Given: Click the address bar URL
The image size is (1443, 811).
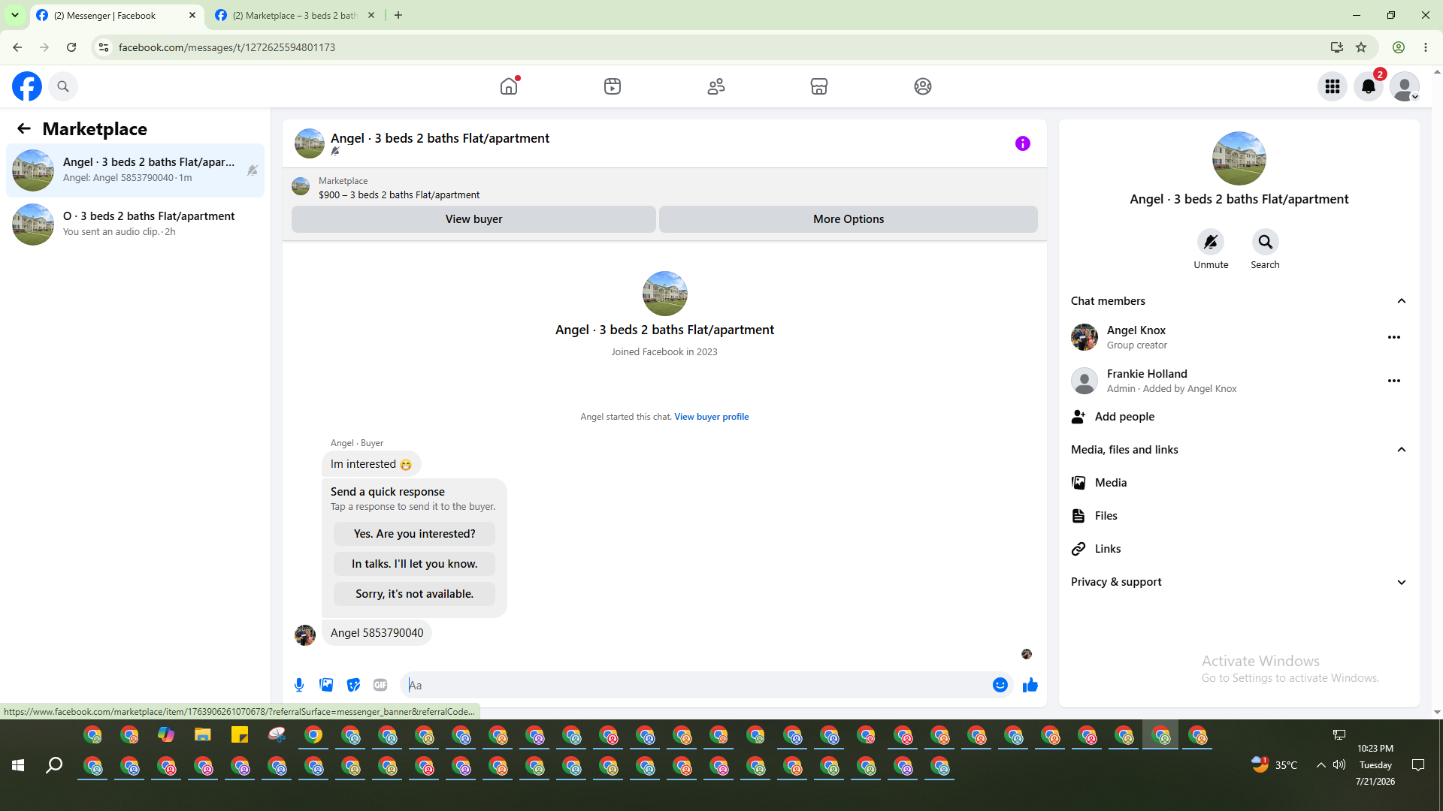Looking at the screenshot, I should (227, 47).
